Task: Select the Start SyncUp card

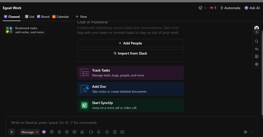Action: click(x=130, y=105)
